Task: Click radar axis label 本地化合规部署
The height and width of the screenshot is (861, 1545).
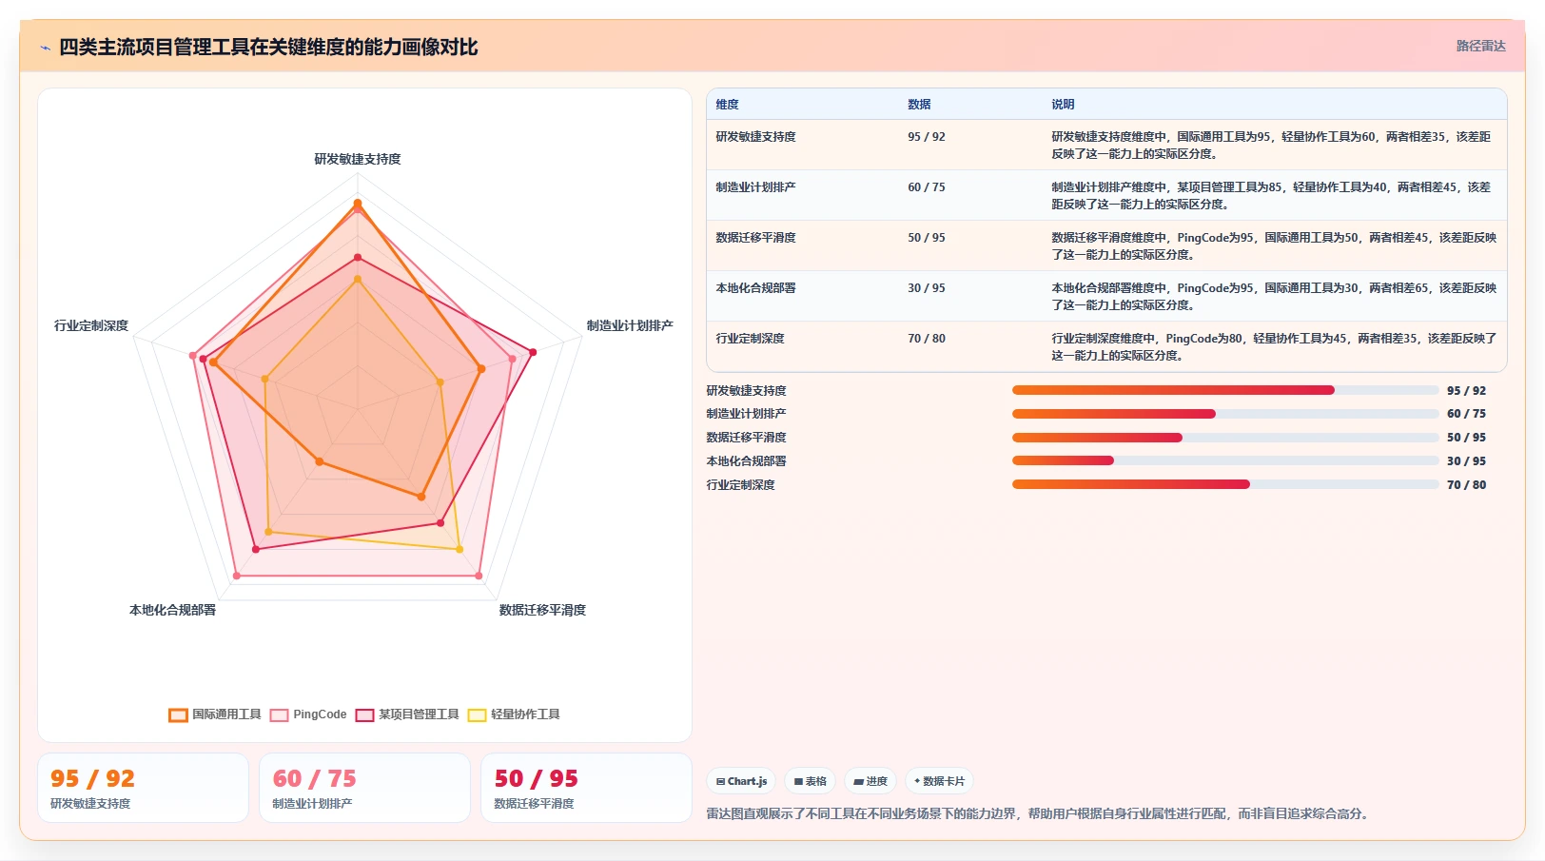Action: tap(173, 610)
